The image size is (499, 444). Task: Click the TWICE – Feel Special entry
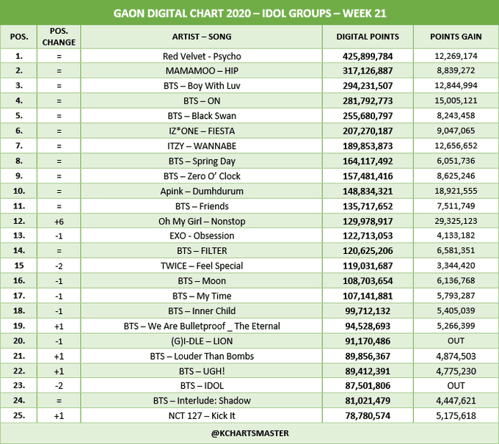202,266
